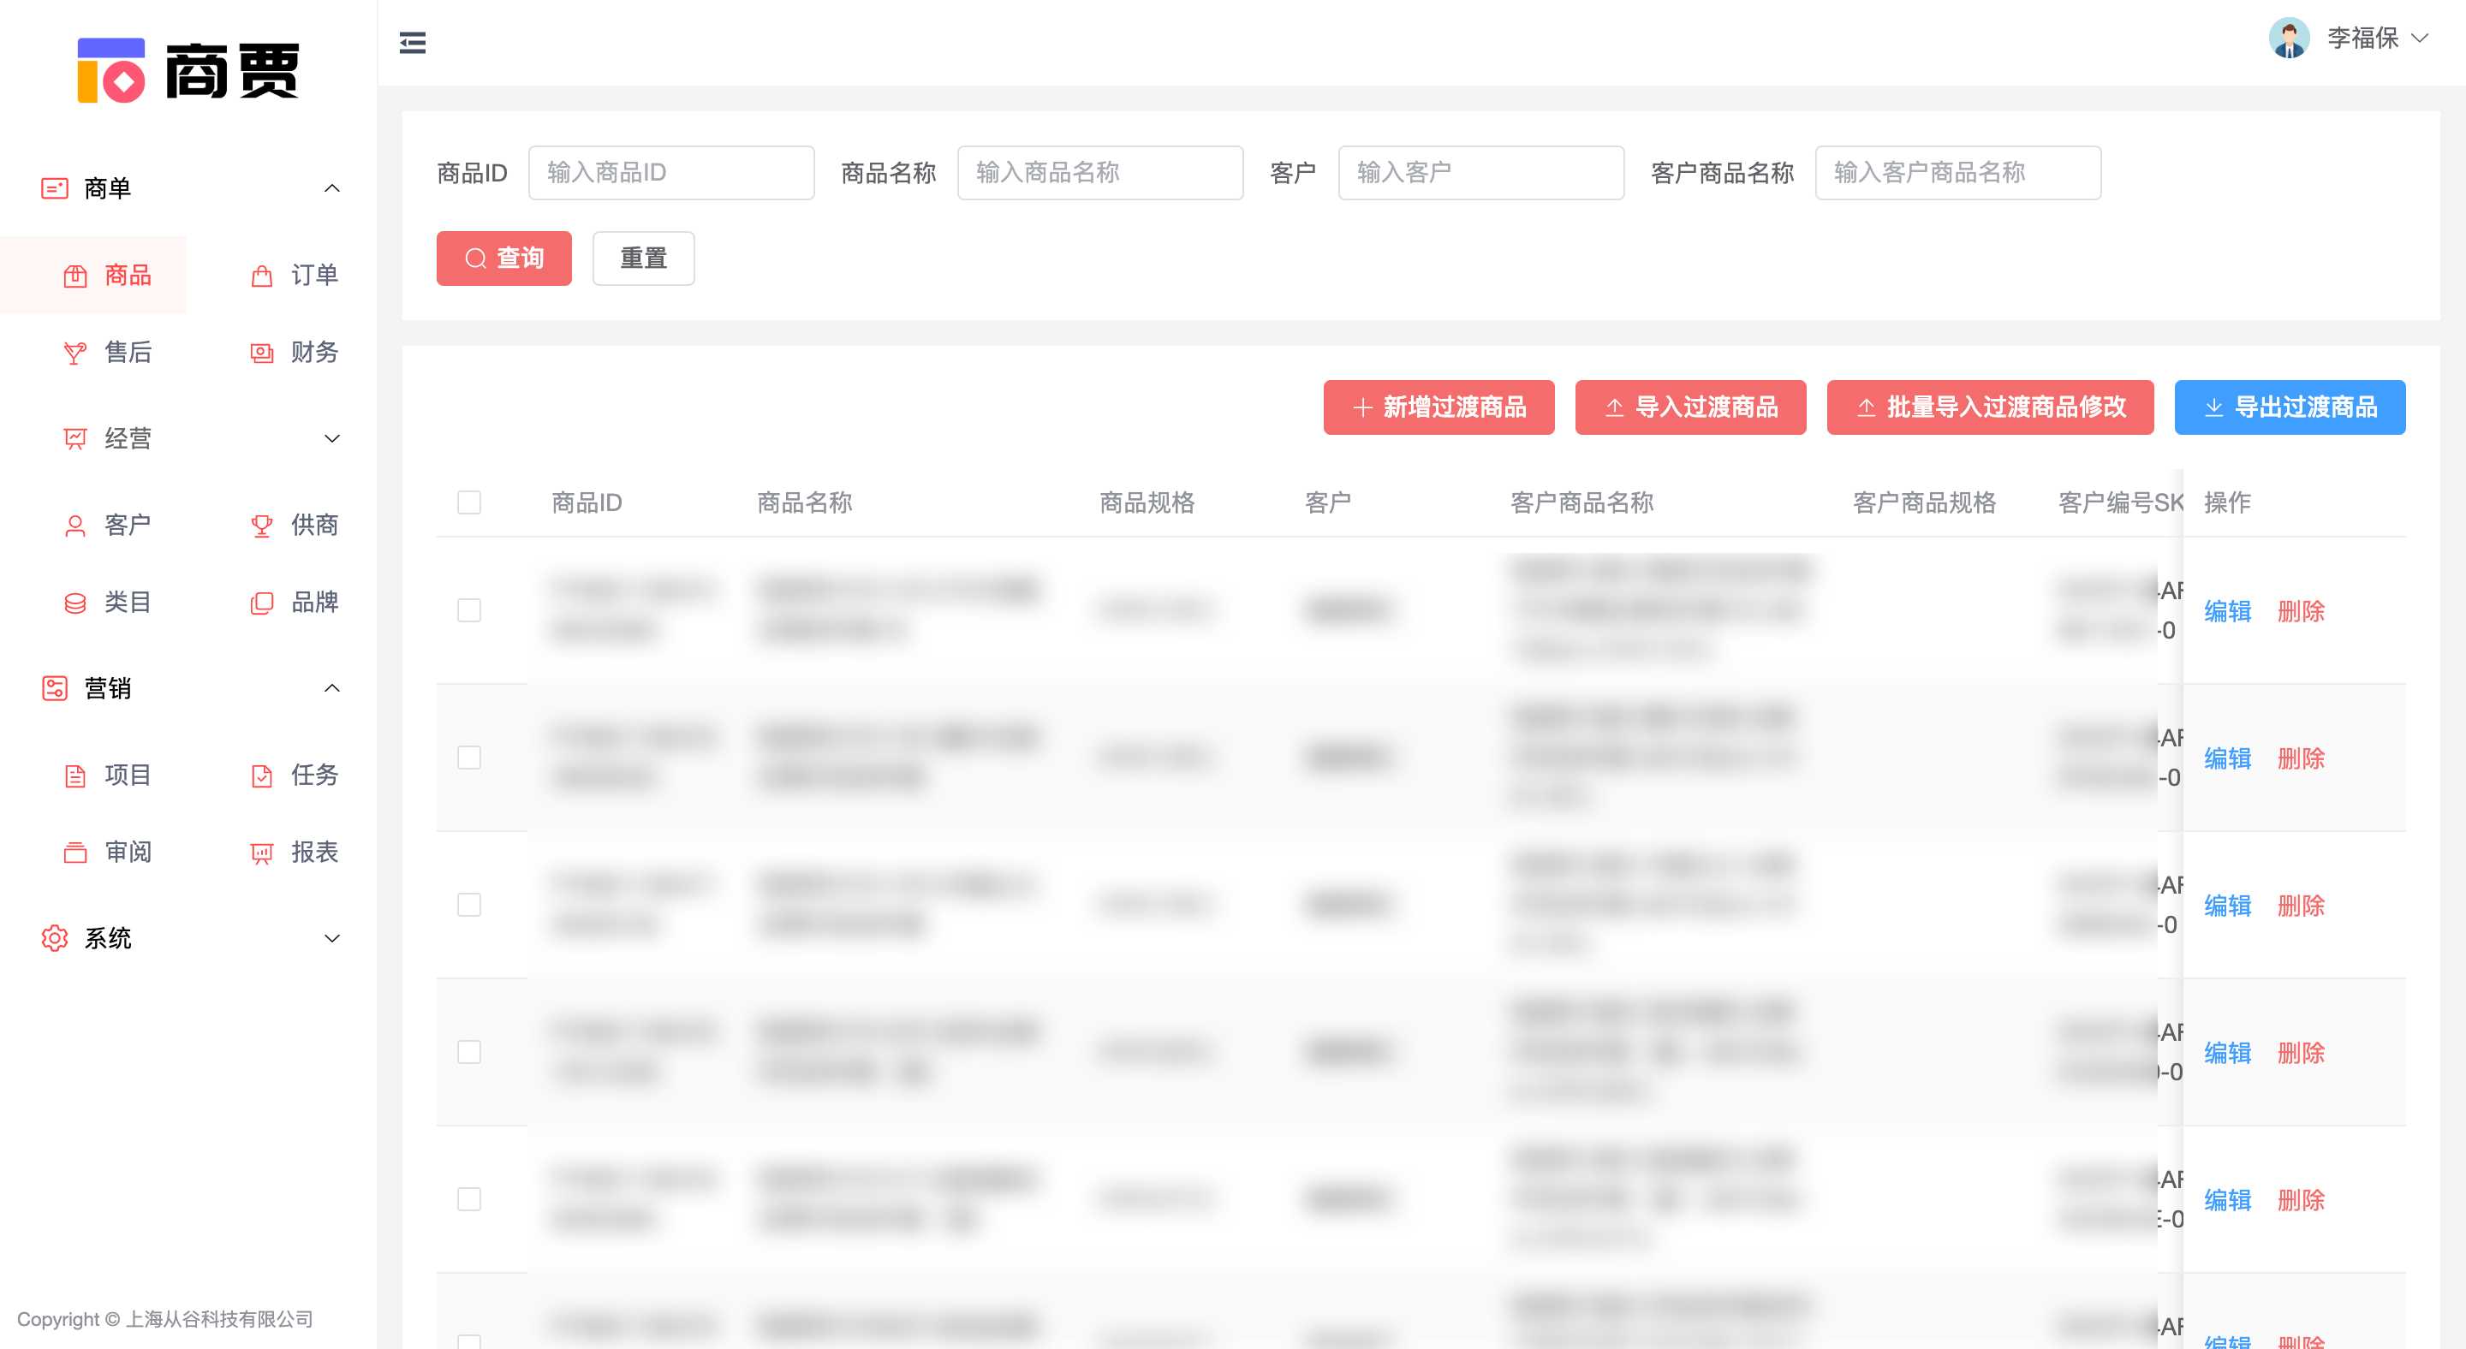Click the 类目 category stack icon
The height and width of the screenshot is (1349, 2466).
[74, 603]
